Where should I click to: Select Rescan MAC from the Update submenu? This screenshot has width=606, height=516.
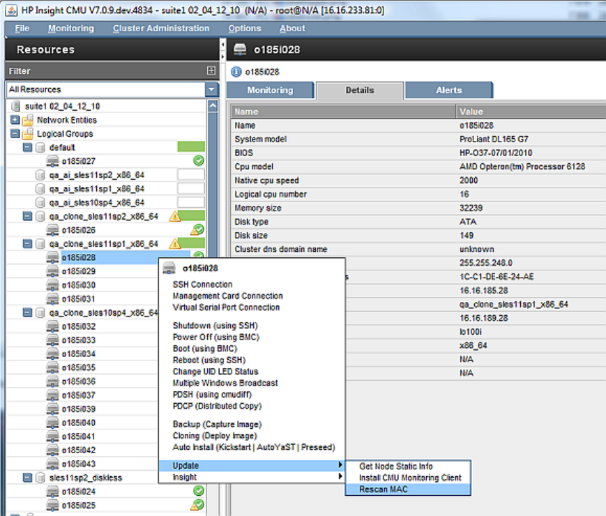coord(384,490)
